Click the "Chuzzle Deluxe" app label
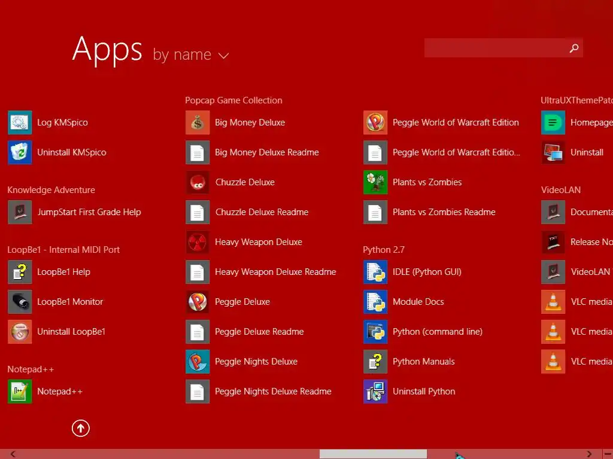Screen dimensions: 613x459 point(245,182)
